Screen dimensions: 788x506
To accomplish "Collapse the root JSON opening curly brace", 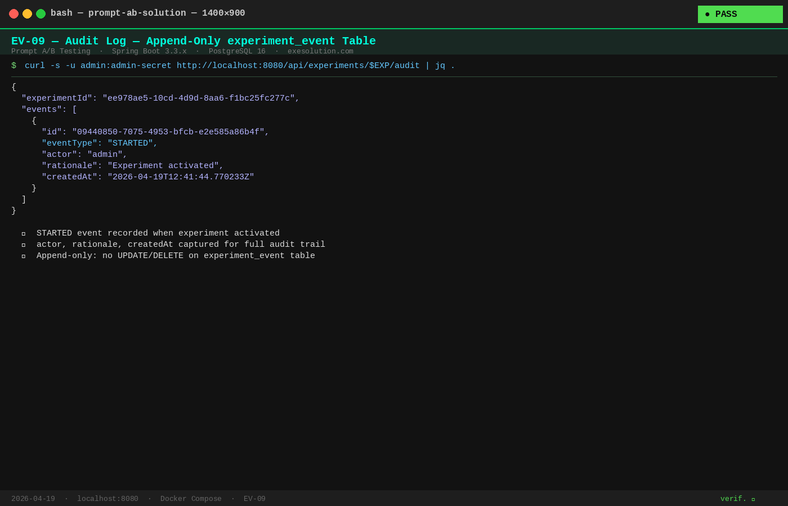I will [x=14, y=87].
